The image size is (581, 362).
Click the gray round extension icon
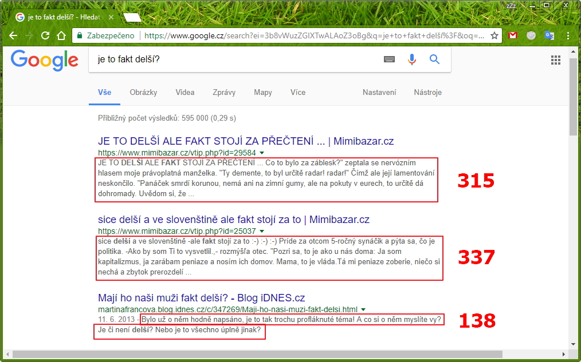click(531, 35)
